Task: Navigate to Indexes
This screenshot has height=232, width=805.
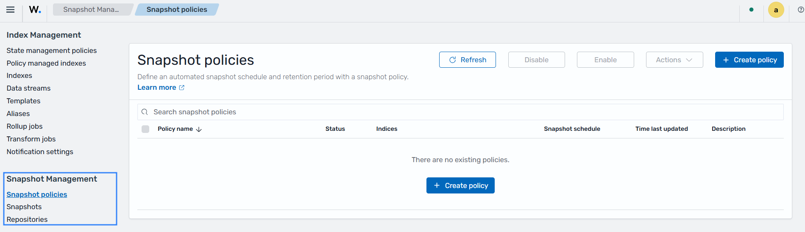Action: 19,75
